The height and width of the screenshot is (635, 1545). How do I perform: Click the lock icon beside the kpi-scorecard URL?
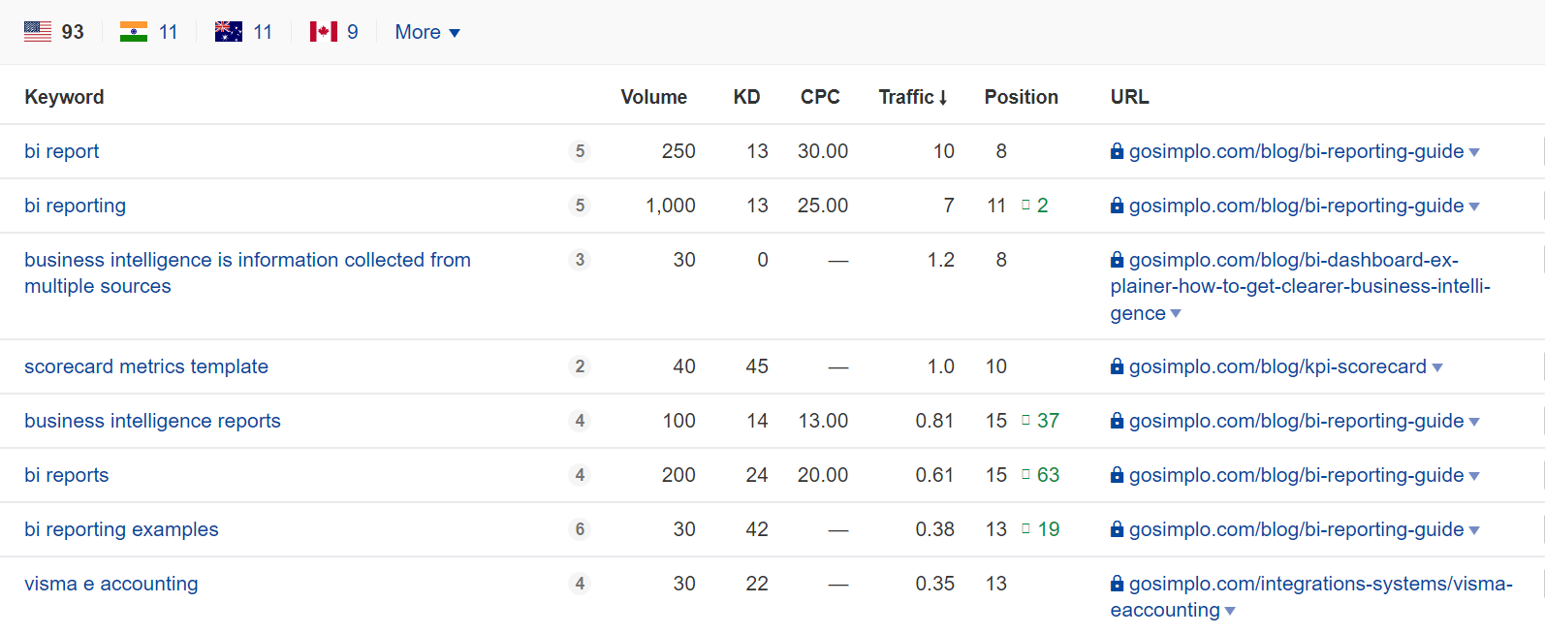coord(1118,366)
